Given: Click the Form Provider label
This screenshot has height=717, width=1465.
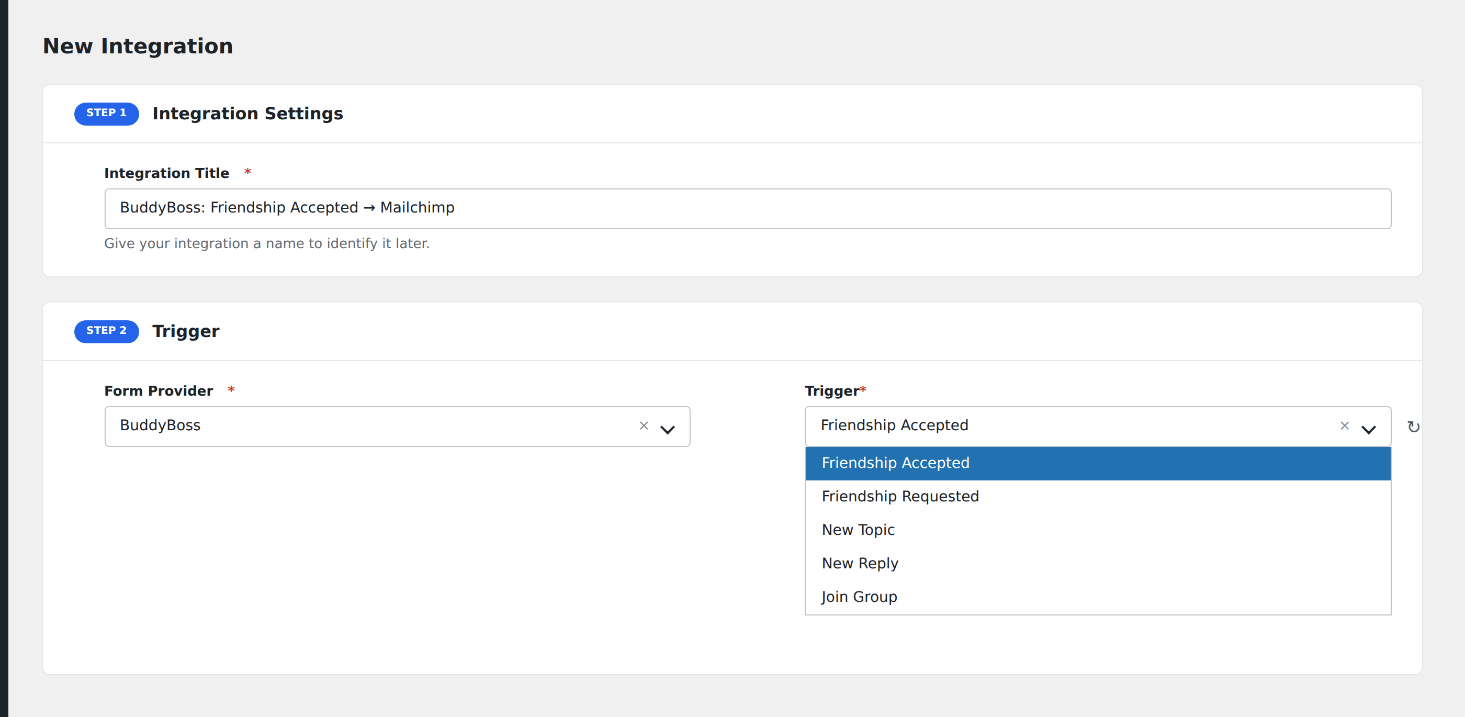Looking at the screenshot, I should point(159,391).
